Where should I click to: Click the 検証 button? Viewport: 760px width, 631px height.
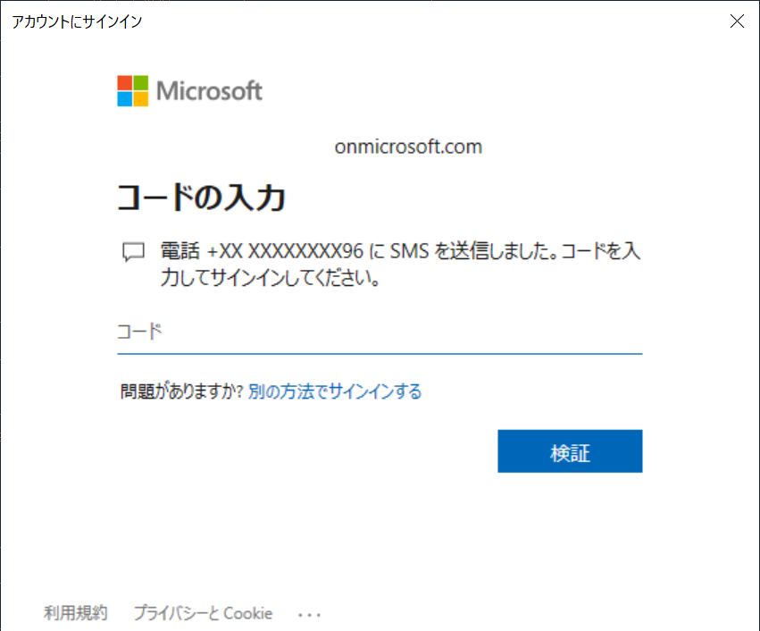click(570, 451)
